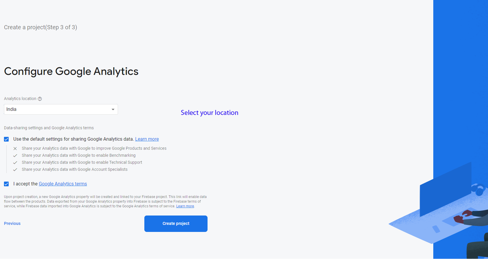Screen dimensions: 488x259
Task: Uncheck the default sharing settings checkbox
Action: click(6, 139)
